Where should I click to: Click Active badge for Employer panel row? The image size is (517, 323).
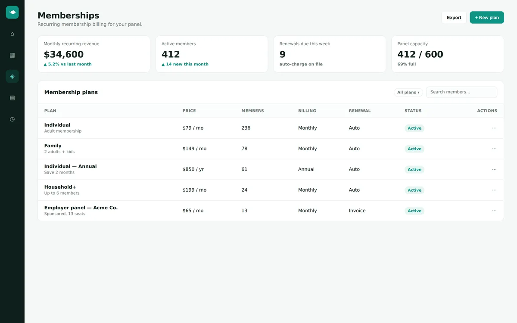pos(414,211)
